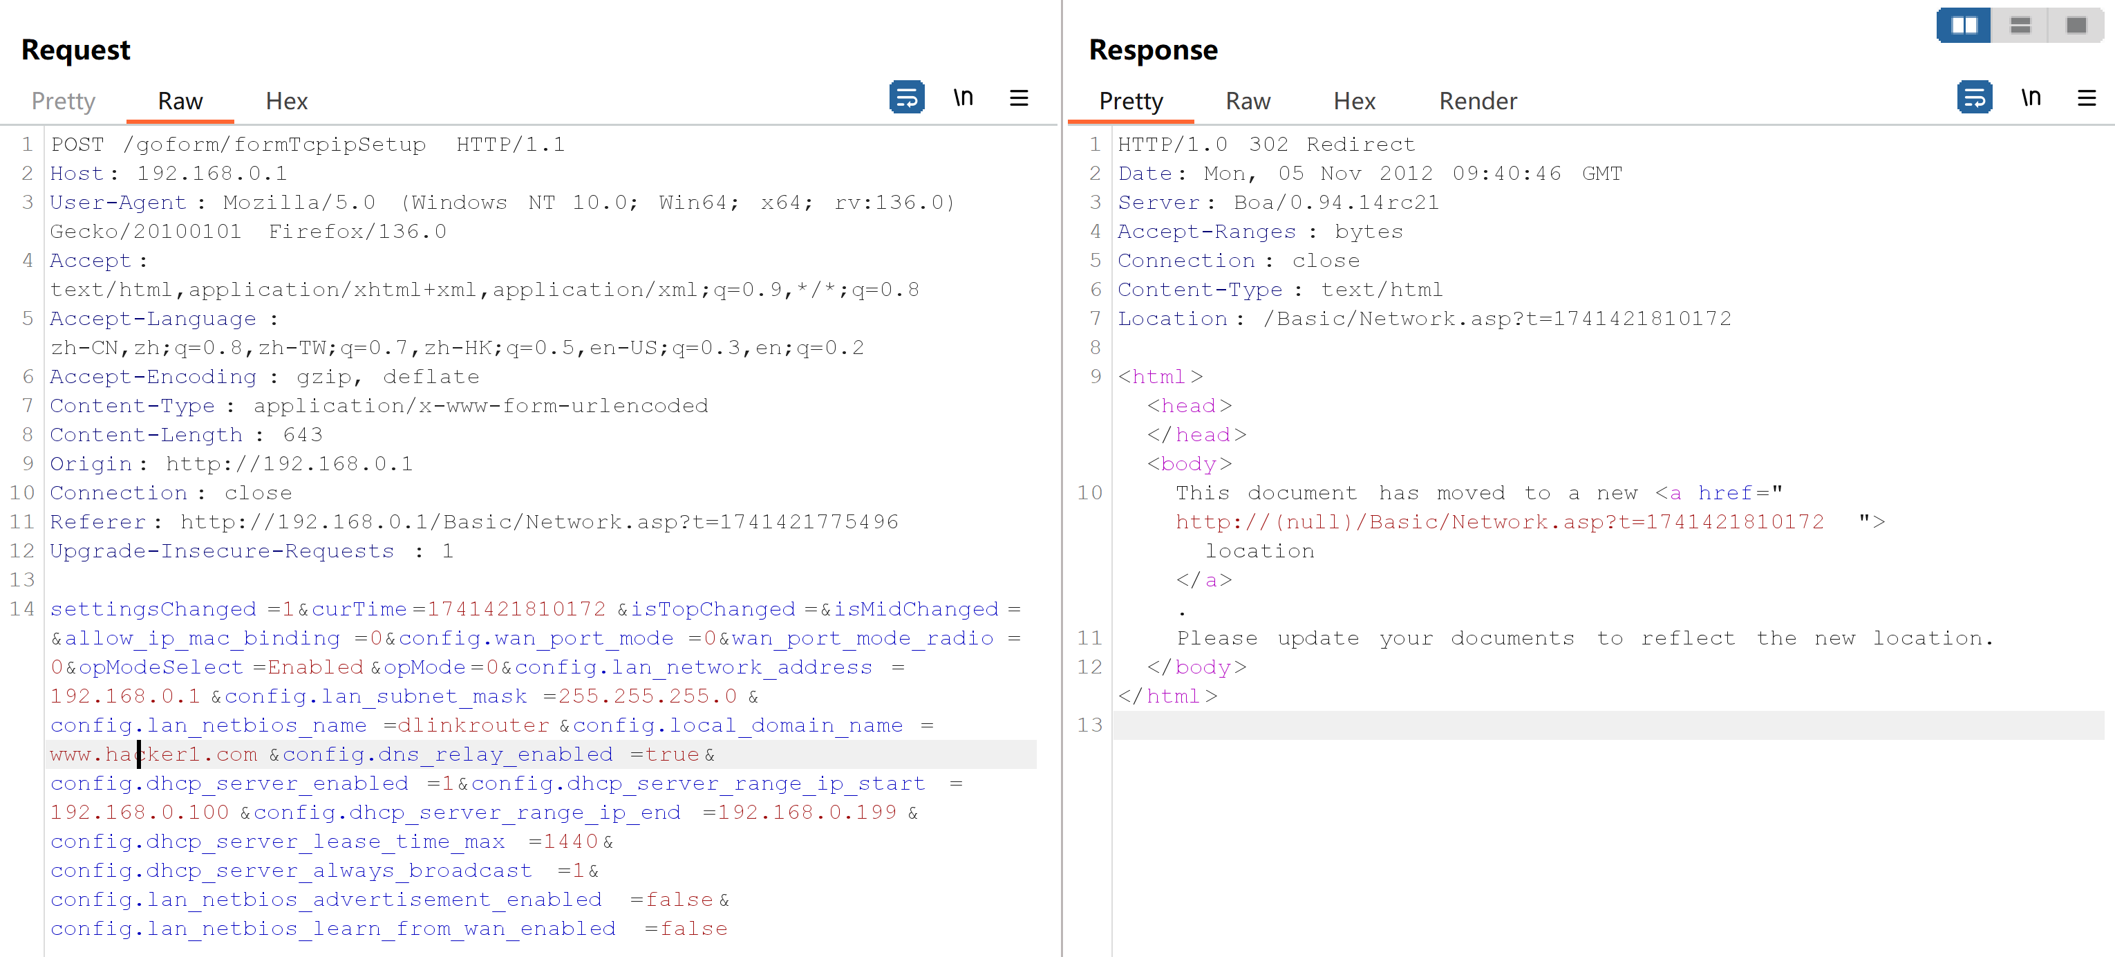
Task: Open the Request panel hamburger options menu
Action: 1019,97
